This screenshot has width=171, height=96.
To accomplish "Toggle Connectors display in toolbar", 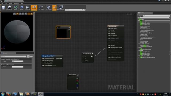I will click(34, 8).
